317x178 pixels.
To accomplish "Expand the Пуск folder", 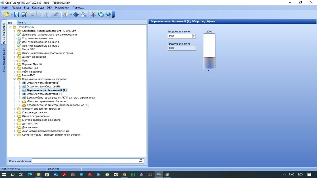I will (15, 60).
